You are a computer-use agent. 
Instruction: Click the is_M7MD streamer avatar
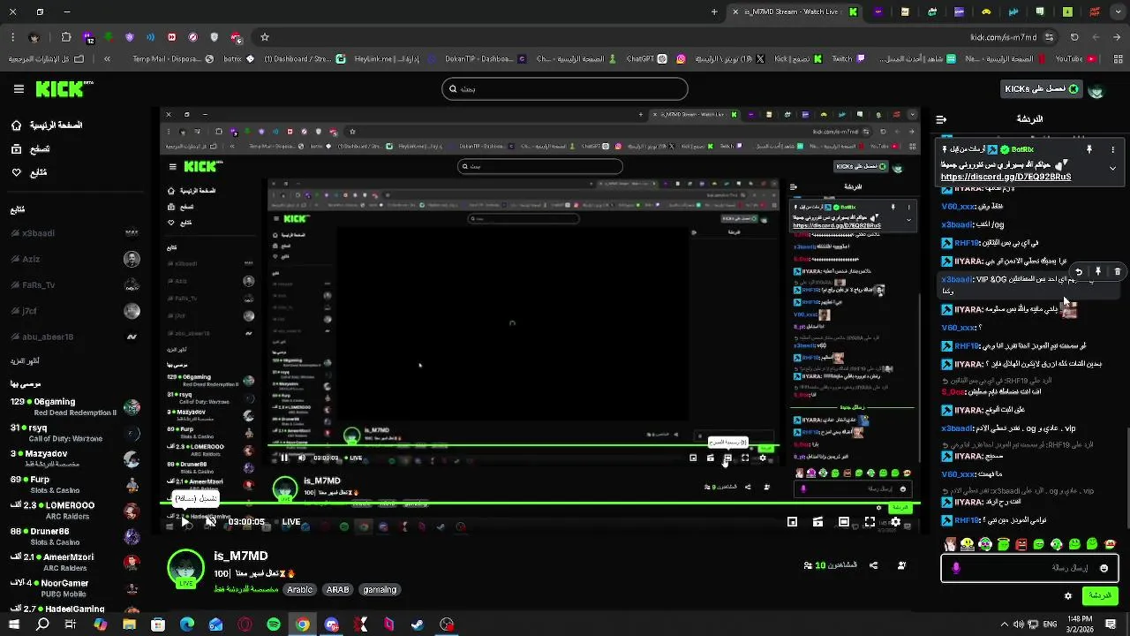tap(186, 568)
